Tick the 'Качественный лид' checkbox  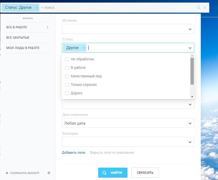point(67,76)
